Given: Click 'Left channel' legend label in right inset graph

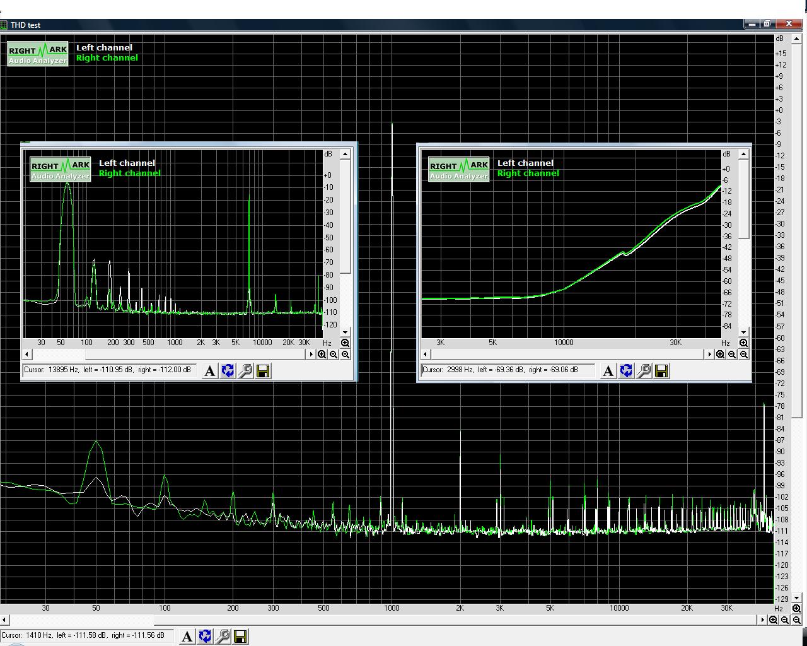Looking at the screenshot, I should (x=525, y=163).
